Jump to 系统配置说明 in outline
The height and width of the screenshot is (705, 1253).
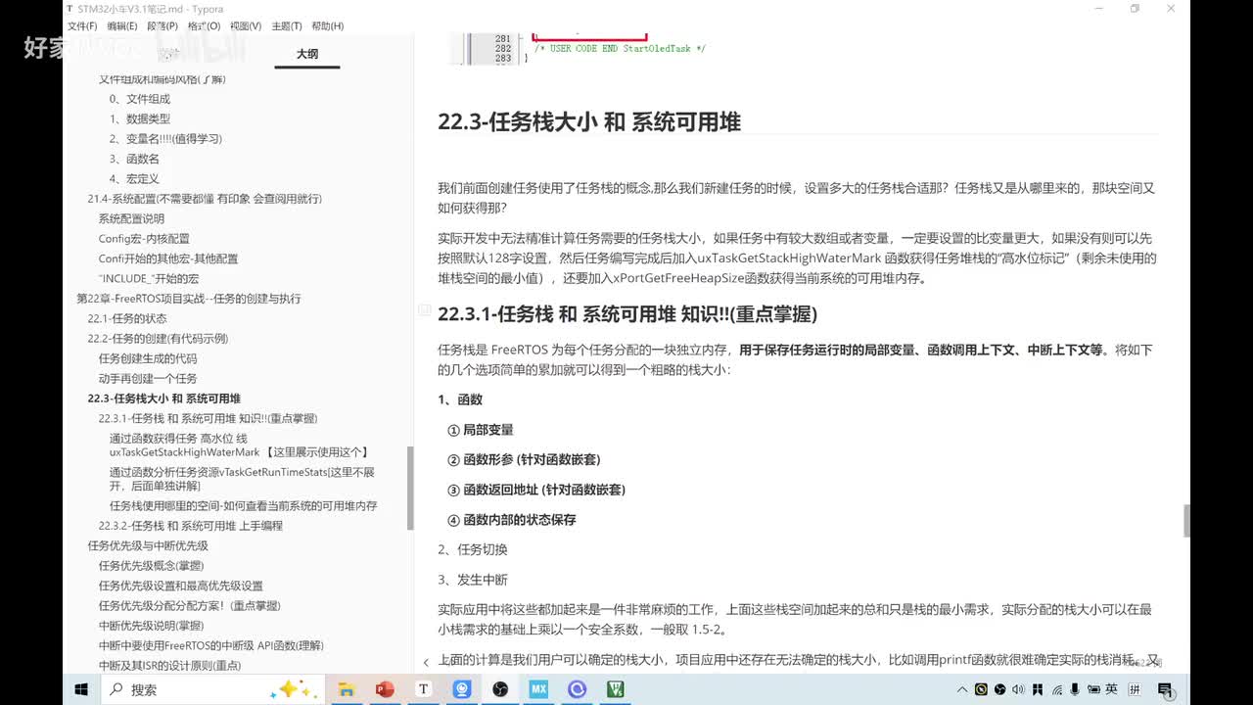(x=131, y=219)
